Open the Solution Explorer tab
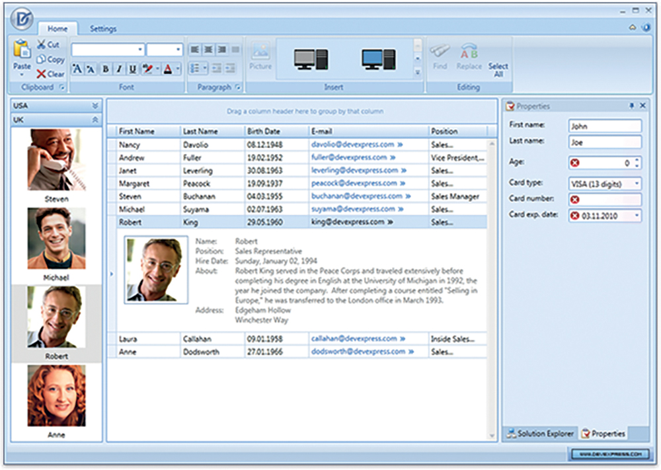Viewport: 661px width, 470px height. pyautogui.click(x=540, y=434)
